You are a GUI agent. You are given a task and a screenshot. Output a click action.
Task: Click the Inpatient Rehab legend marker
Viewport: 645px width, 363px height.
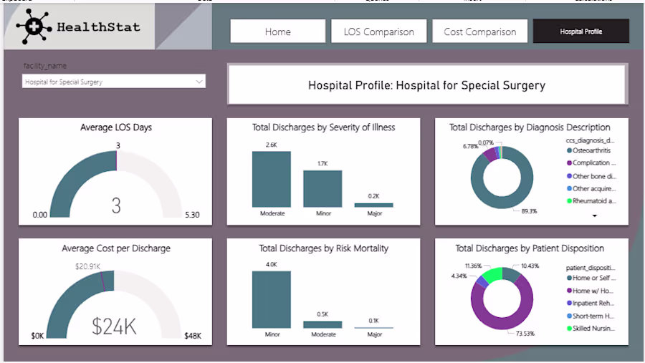[x=568, y=303]
